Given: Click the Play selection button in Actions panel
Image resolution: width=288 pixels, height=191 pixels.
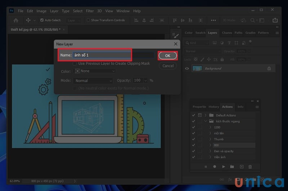Looking at the screenshot, I should tap(224, 167).
